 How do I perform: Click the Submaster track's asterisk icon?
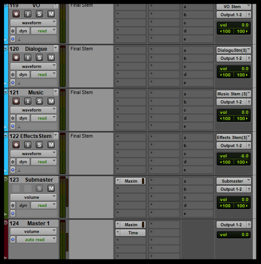(13, 206)
